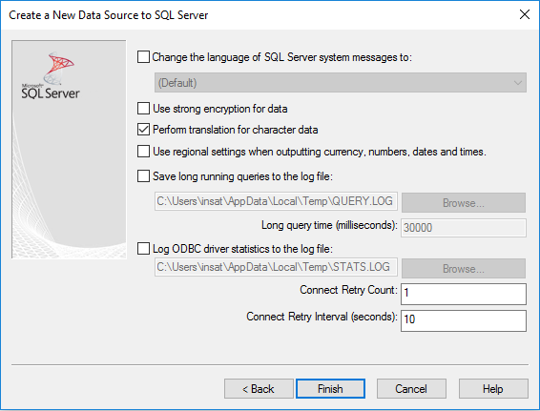Click the language dropdown arrow chevron
Screen dimensions: 540x411
coord(518,83)
